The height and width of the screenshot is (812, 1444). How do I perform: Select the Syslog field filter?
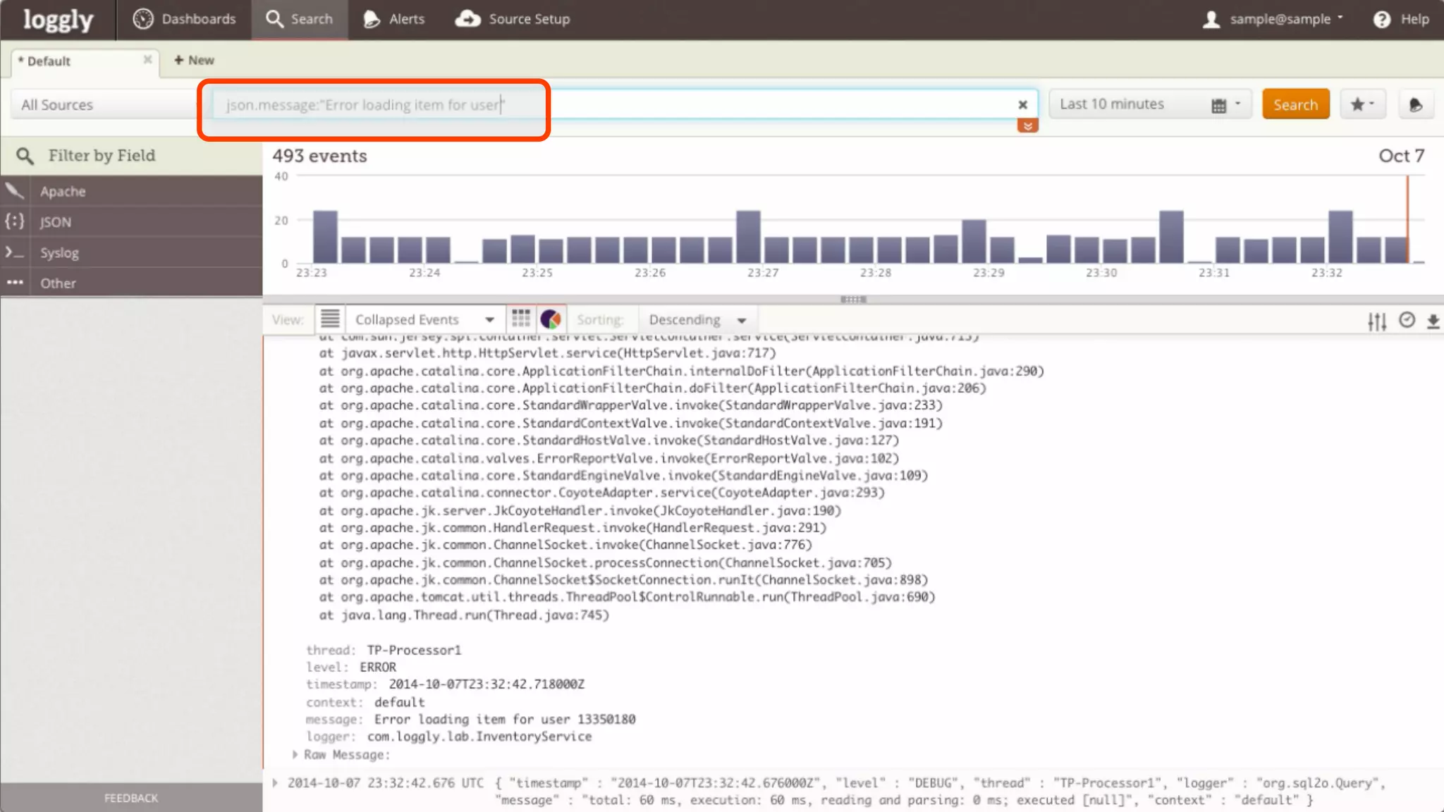59,252
